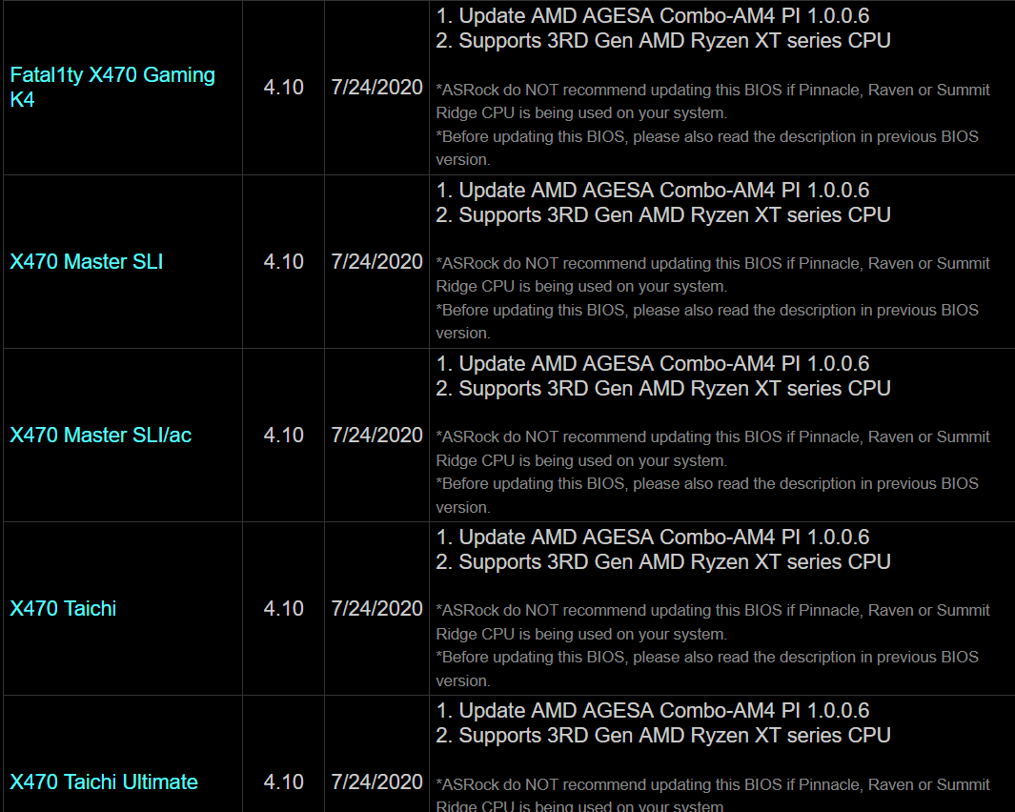Click ASRock do NOT recommend warning in X470 Taichi row
1015x812 pixels.
[x=713, y=621]
